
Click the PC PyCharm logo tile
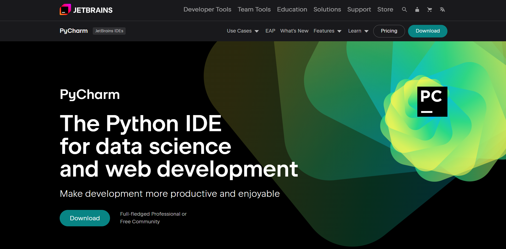click(x=432, y=102)
